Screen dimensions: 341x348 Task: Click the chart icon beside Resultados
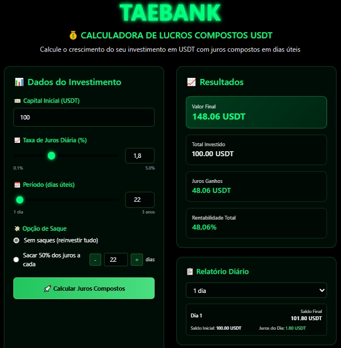(191, 82)
